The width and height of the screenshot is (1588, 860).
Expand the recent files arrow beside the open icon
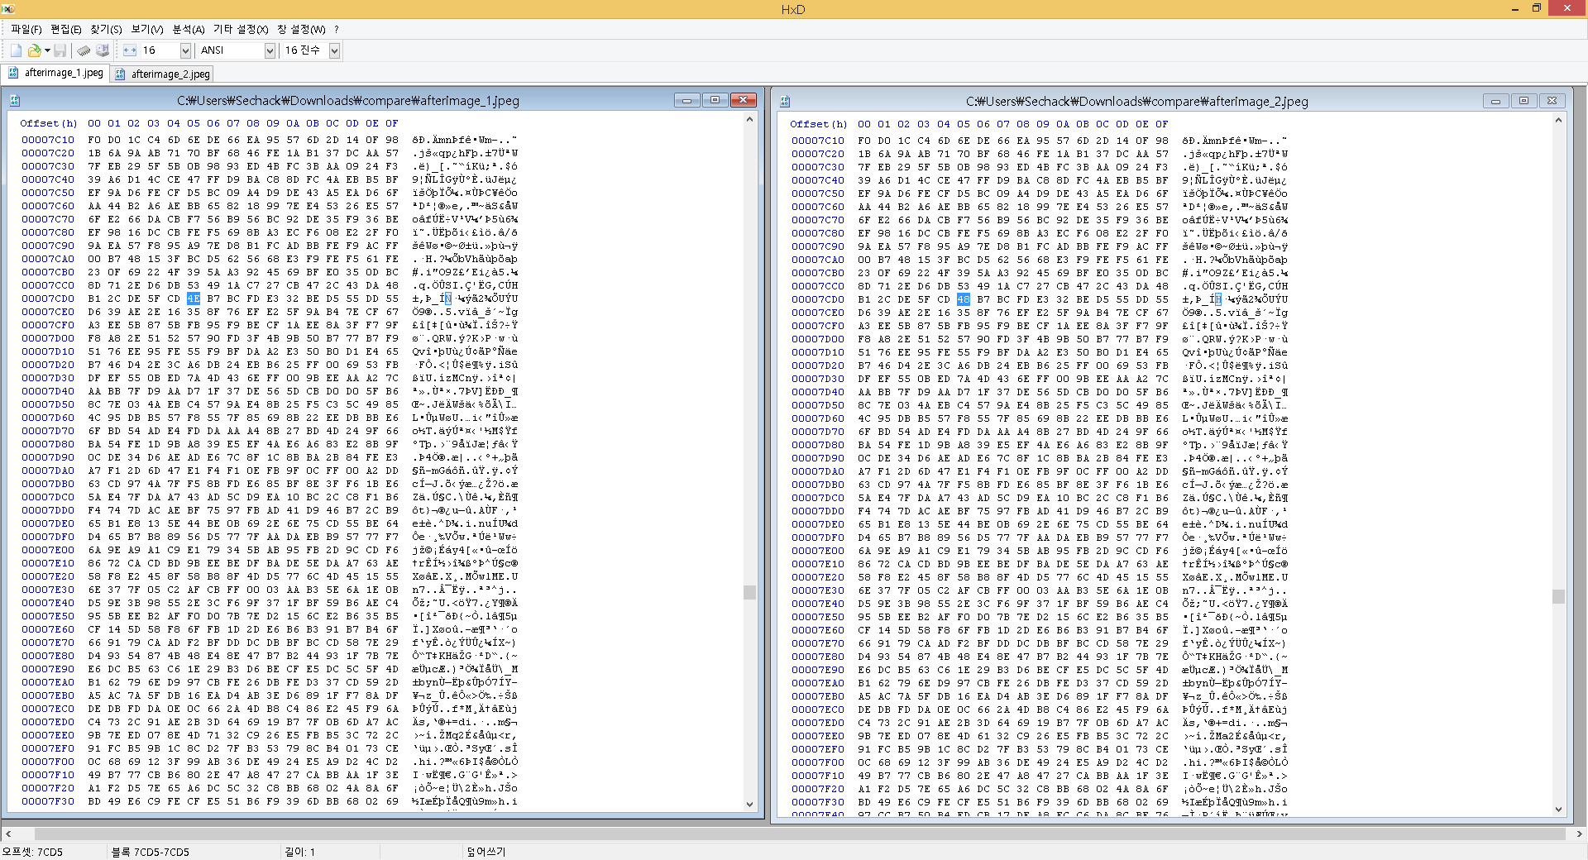click(x=46, y=50)
